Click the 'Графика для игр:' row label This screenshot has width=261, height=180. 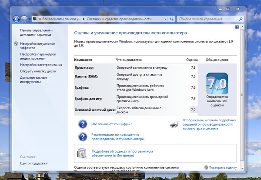click(89, 99)
